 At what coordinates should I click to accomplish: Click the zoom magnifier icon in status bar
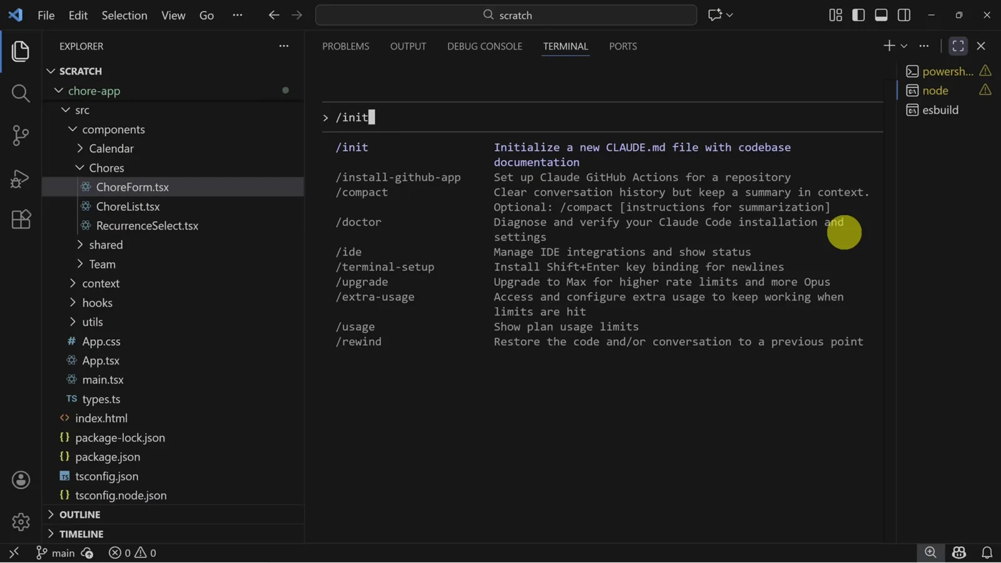pos(930,552)
